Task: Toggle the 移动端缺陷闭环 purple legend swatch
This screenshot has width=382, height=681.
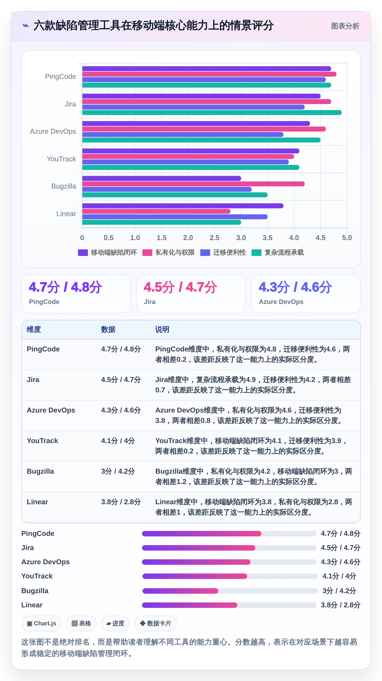Action: click(x=83, y=253)
